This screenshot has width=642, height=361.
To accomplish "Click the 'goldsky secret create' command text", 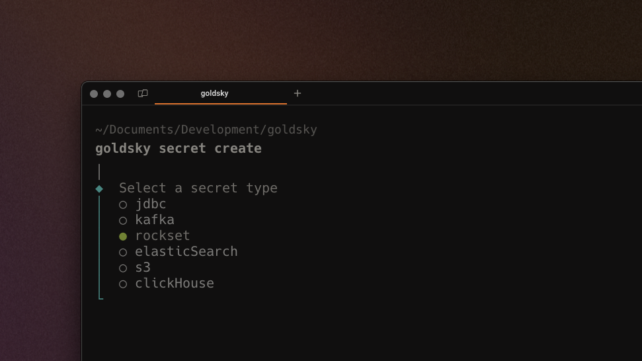I will (179, 148).
